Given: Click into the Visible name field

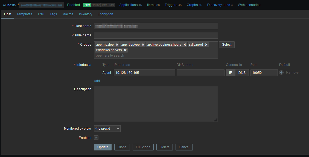Looking at the screenshot, I should (156, 35).
